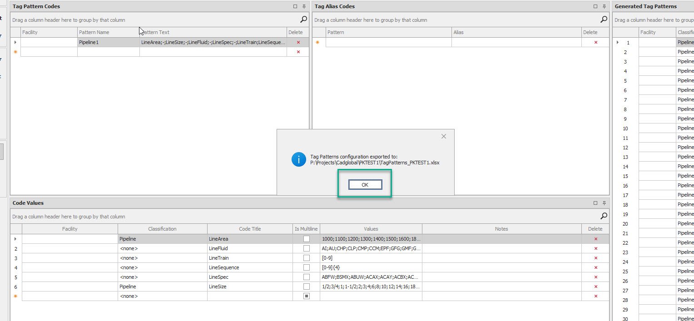Delete the Pipeline1 pattern row

click(298, 42)
